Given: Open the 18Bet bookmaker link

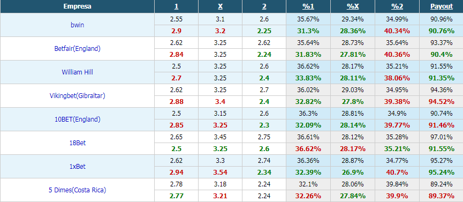Looking at the screenshot, I should [78, 143].
